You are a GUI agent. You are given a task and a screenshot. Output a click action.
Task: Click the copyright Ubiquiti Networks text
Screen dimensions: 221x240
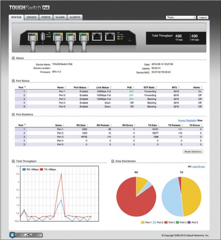(185, 236)
